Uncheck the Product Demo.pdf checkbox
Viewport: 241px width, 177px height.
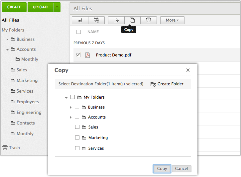(x=78, y=55)
